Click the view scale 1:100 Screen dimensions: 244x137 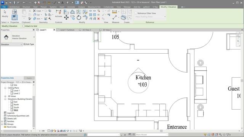pyautogui.click(x=42, y=131)
